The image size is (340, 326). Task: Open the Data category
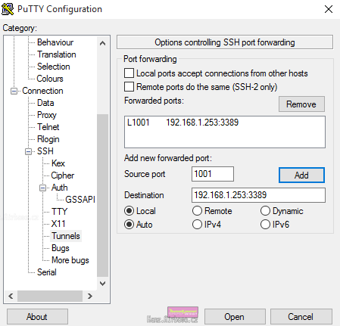coord(45,103)
